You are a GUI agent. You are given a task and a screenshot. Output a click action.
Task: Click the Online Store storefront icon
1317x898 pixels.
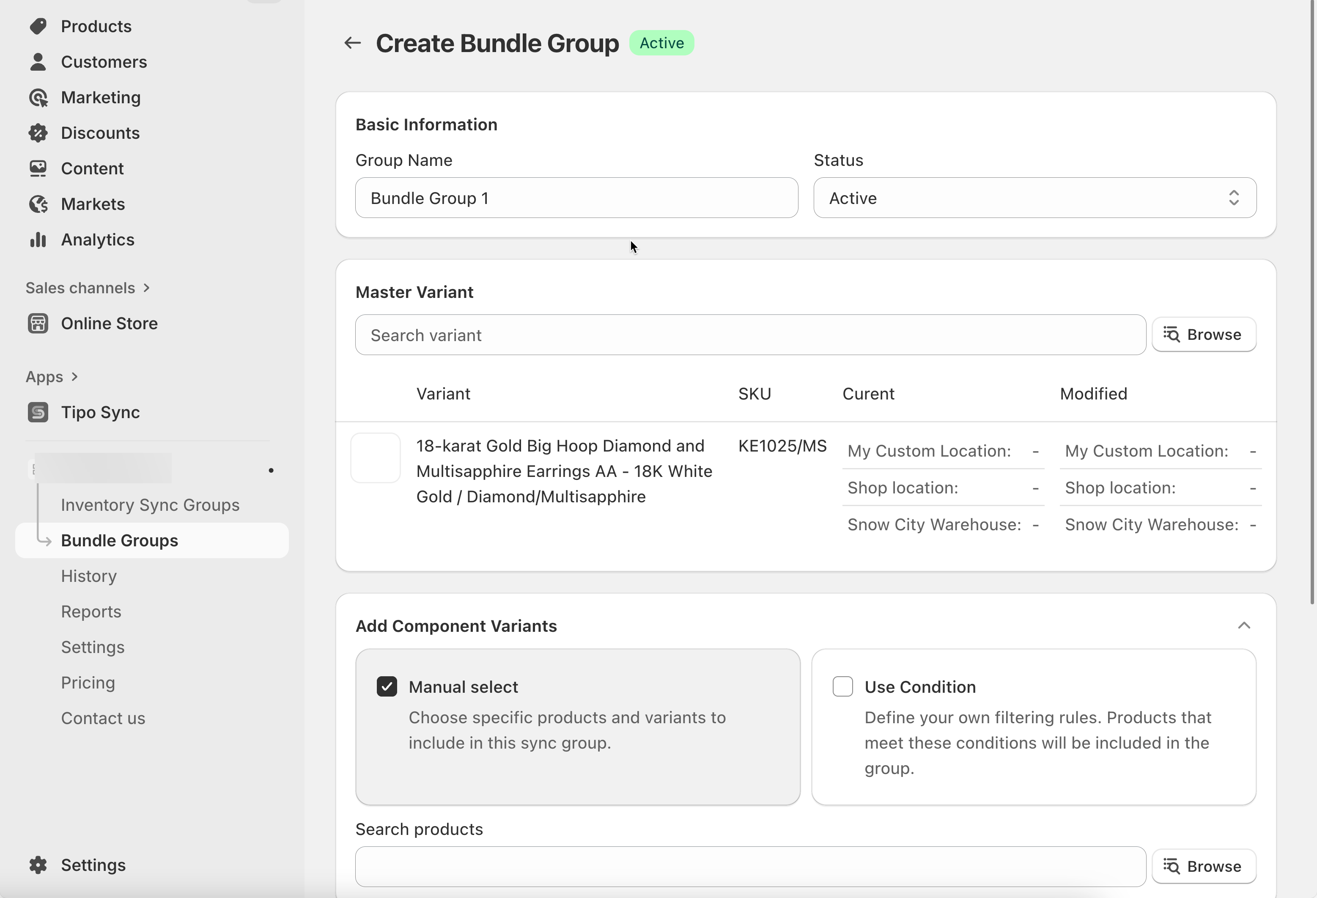[x=38, y=323]
